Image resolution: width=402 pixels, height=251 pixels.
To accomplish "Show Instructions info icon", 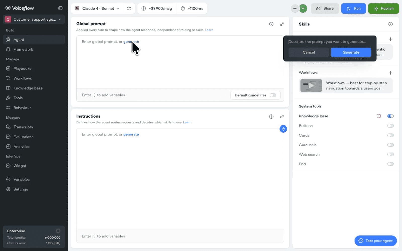I will [271, 116].
